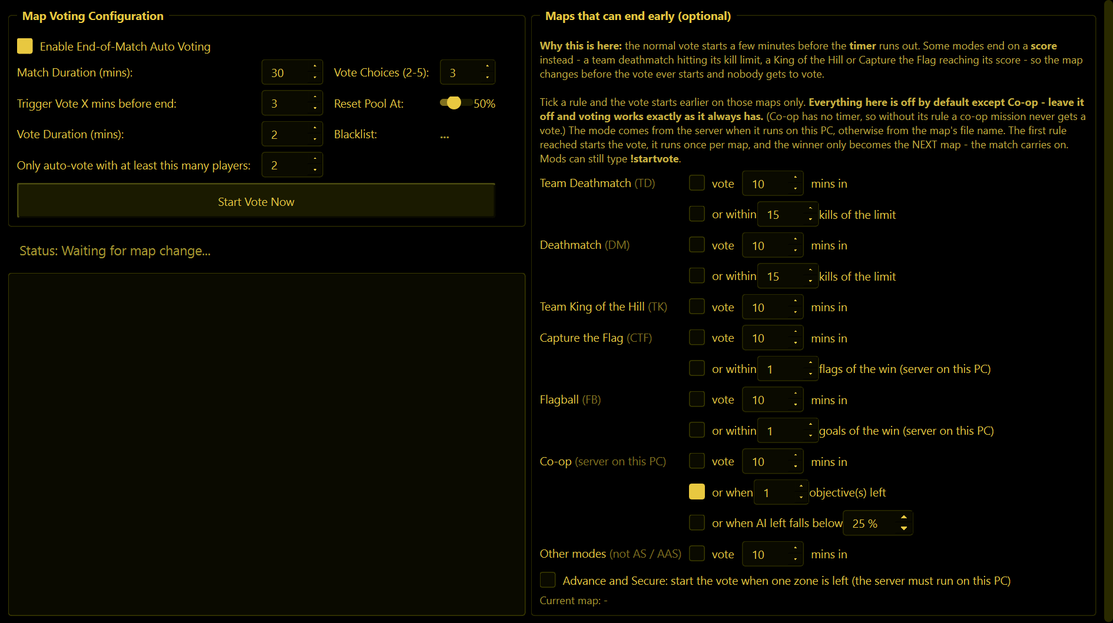Viewport: 1113px width, 623px height.
Task: Enable Flagball goals of the win checkbox
Action: click(697, 430)
